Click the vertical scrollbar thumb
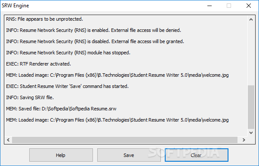This screenshot has height=166, width=259. pos(251,107)
